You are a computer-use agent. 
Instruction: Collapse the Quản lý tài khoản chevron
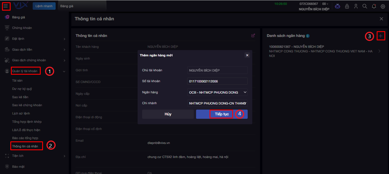(64, 71)
